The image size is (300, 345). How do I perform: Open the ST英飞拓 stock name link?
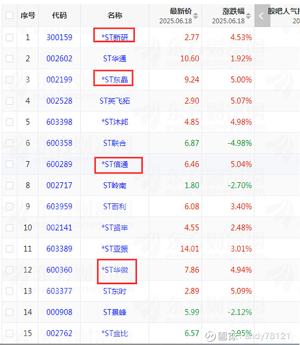point(115,101)
